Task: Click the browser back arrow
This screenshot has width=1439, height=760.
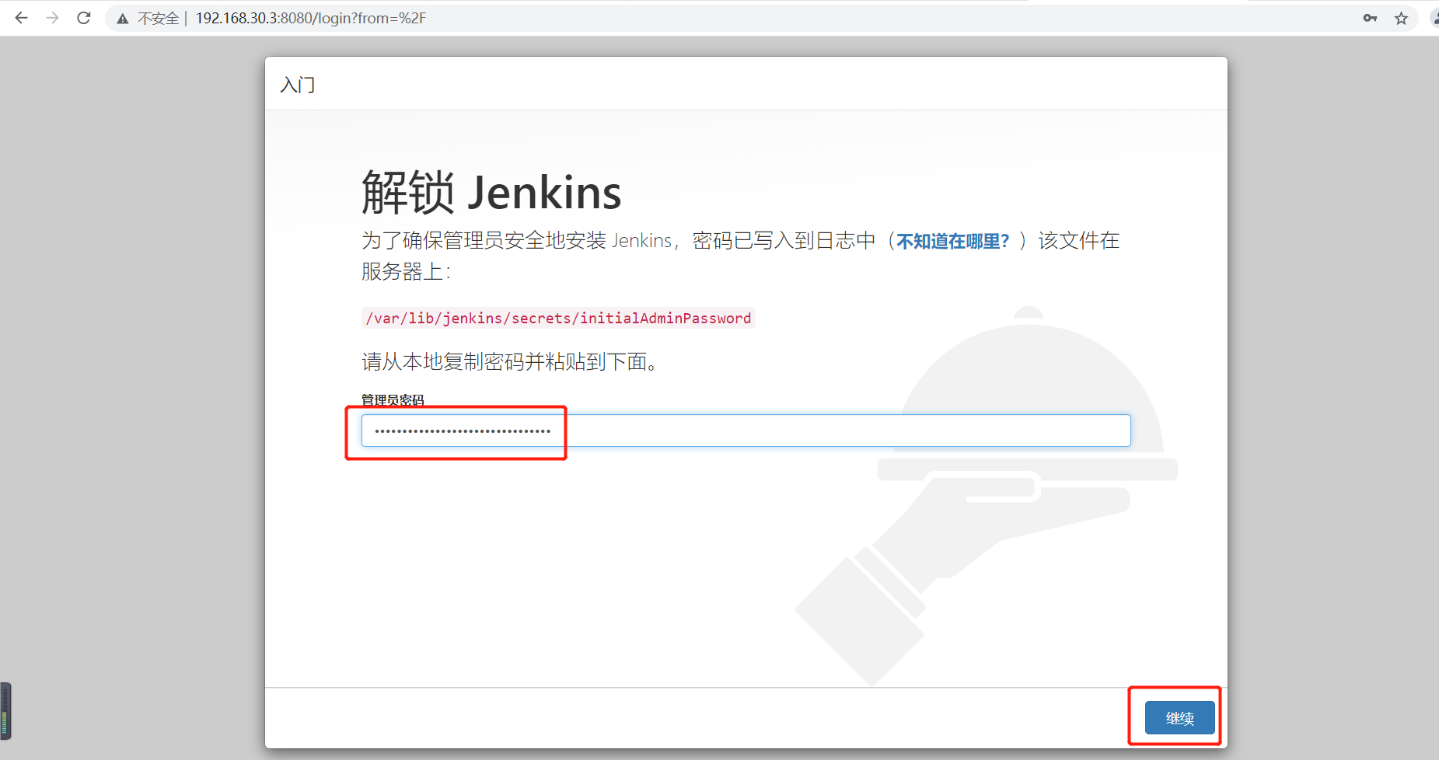Action: (x=21, y=17)
